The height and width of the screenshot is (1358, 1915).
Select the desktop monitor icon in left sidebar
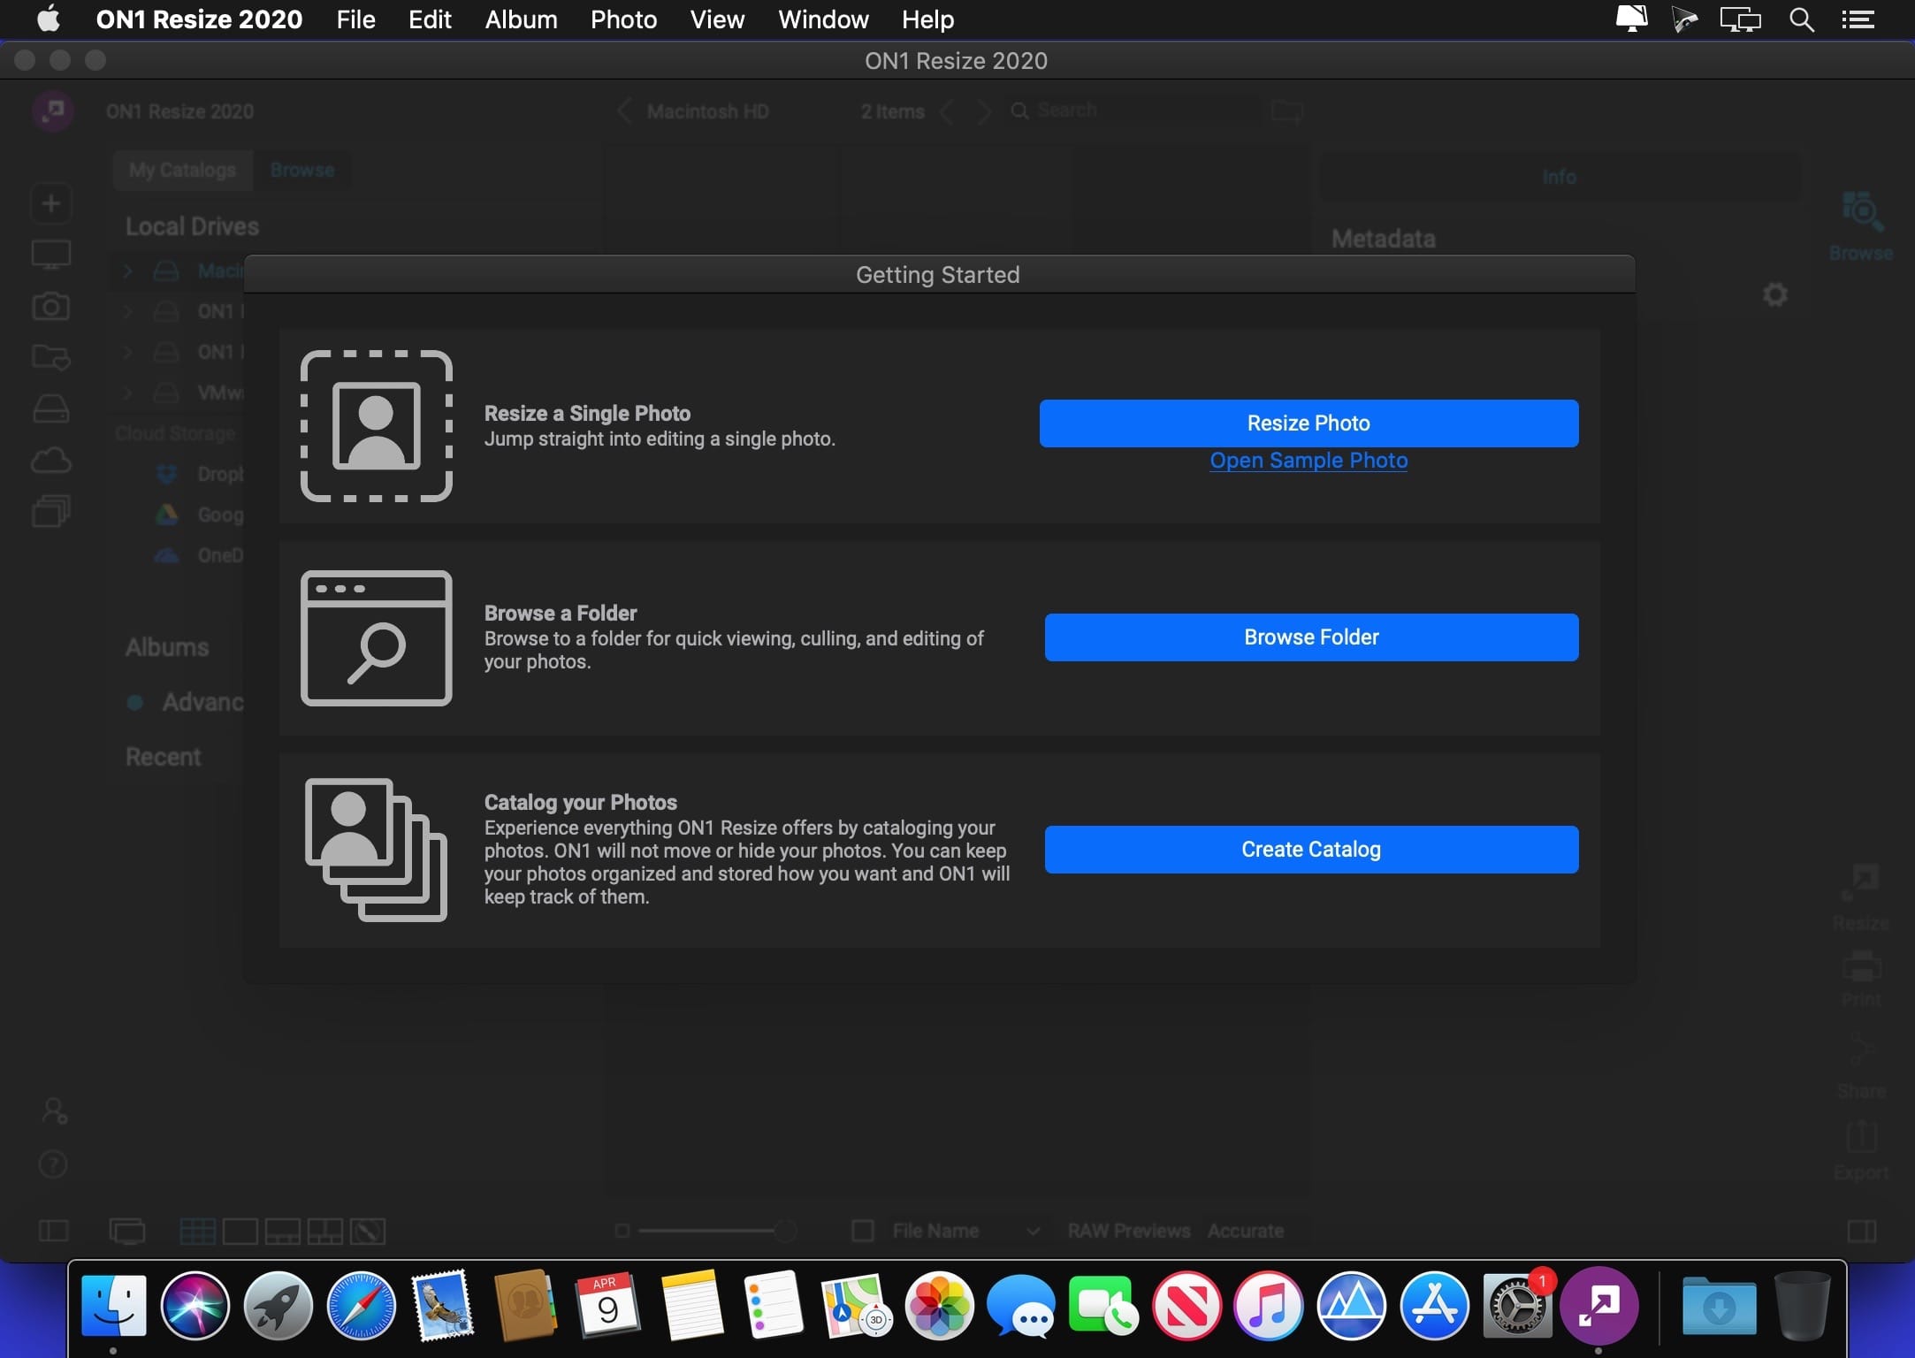pyautogui.click(x=51, y=255)
